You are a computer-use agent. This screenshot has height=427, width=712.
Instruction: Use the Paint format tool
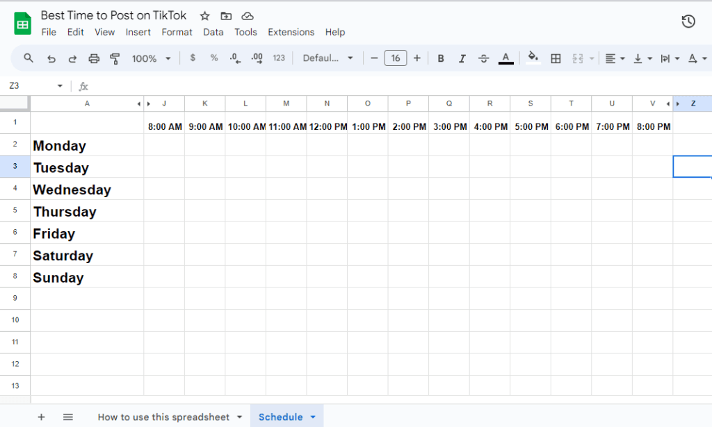[115, 58]
